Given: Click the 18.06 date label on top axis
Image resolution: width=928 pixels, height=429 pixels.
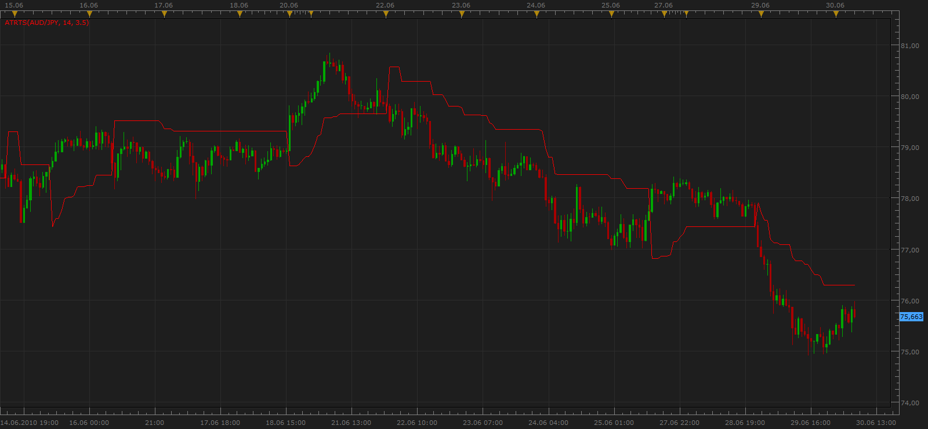Looking at the screenshot, I should tap(239, 5).
